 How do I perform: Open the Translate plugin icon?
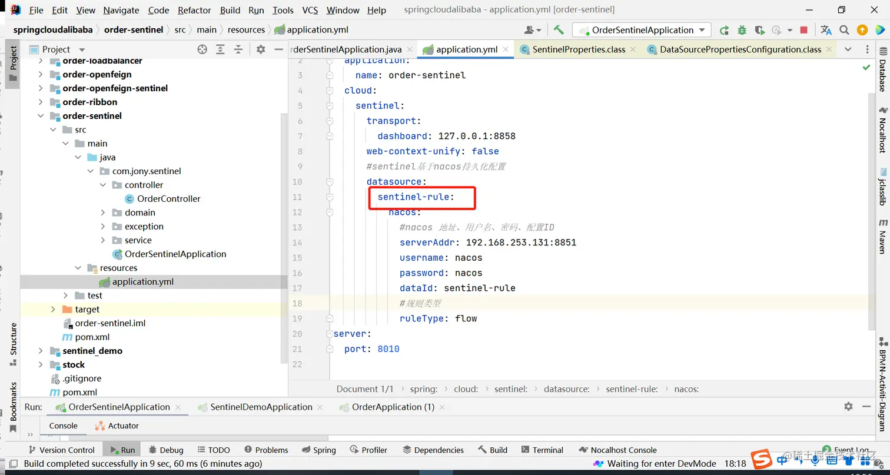(x=826, y=30)
